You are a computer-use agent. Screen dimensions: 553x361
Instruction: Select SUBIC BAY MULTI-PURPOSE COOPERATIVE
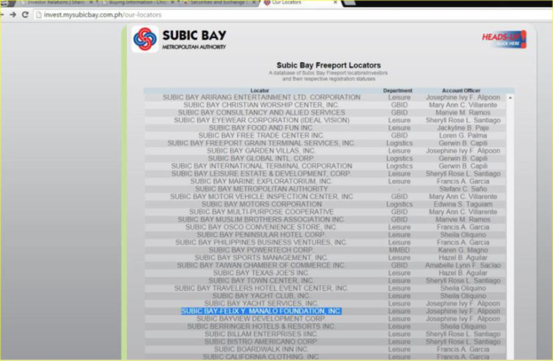pyautogui.click(x=261, y=212)
